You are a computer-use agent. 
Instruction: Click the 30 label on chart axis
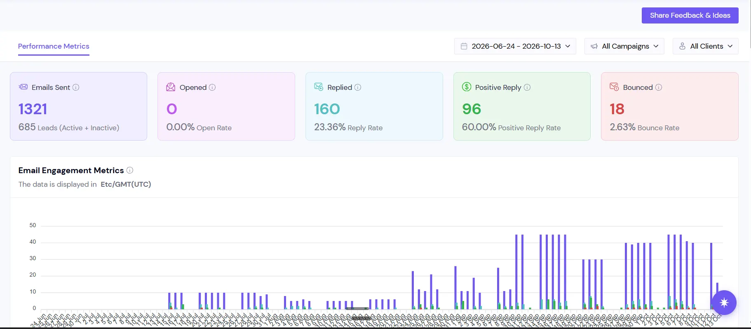pyautogui.click(x=33, y=258)
